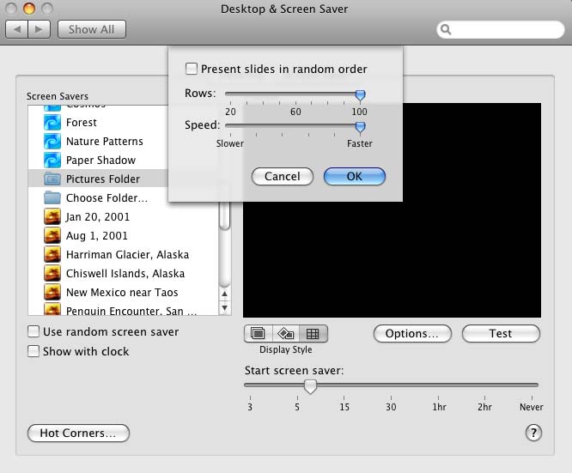Select the mosaic grid display style icon
Image resolution: width=572 pixels, height=473 pixels.
(x=313, y=333)
